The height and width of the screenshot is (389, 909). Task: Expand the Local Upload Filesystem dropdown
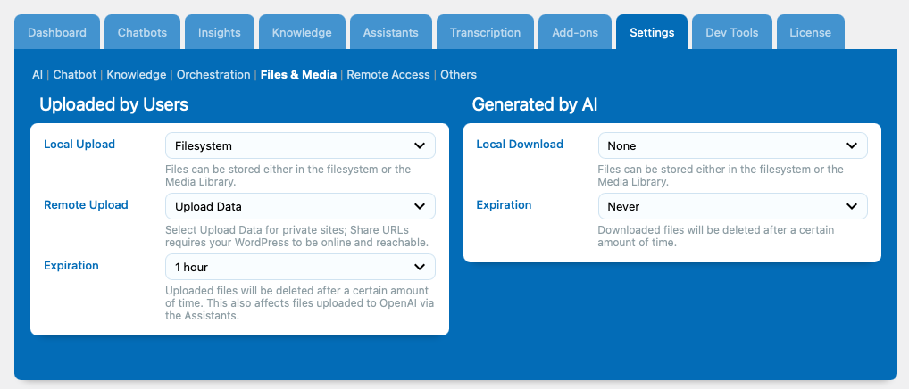click(x=300, y=146)
